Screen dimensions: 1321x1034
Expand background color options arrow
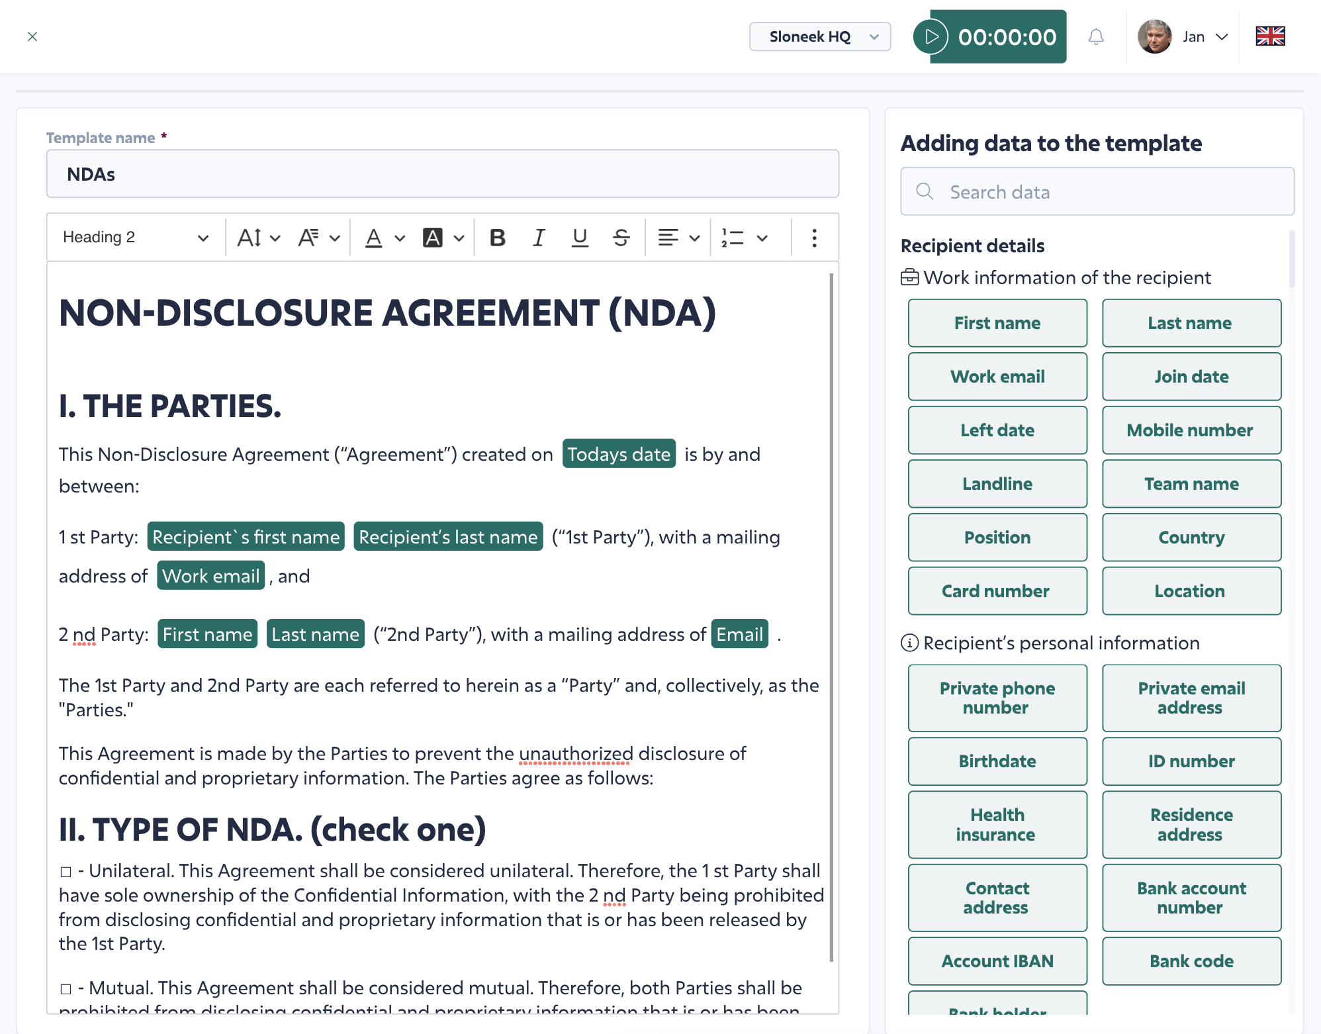[459, 238]
